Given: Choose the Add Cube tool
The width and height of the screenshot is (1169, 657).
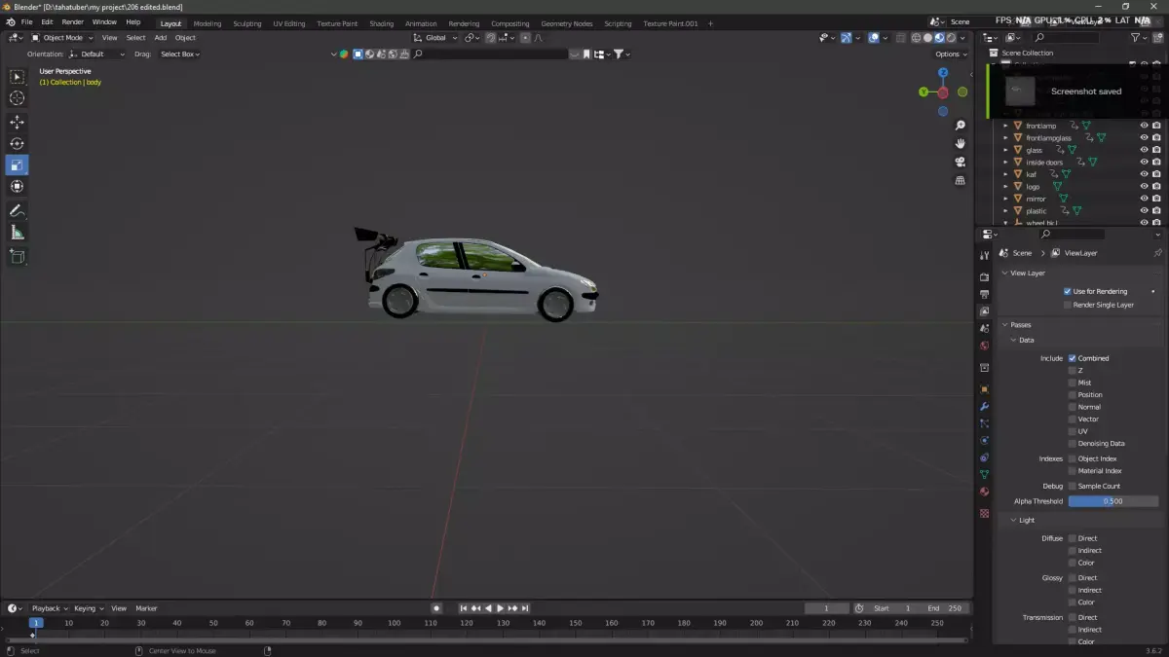Looking at the screenshot, I should point(17,257).
